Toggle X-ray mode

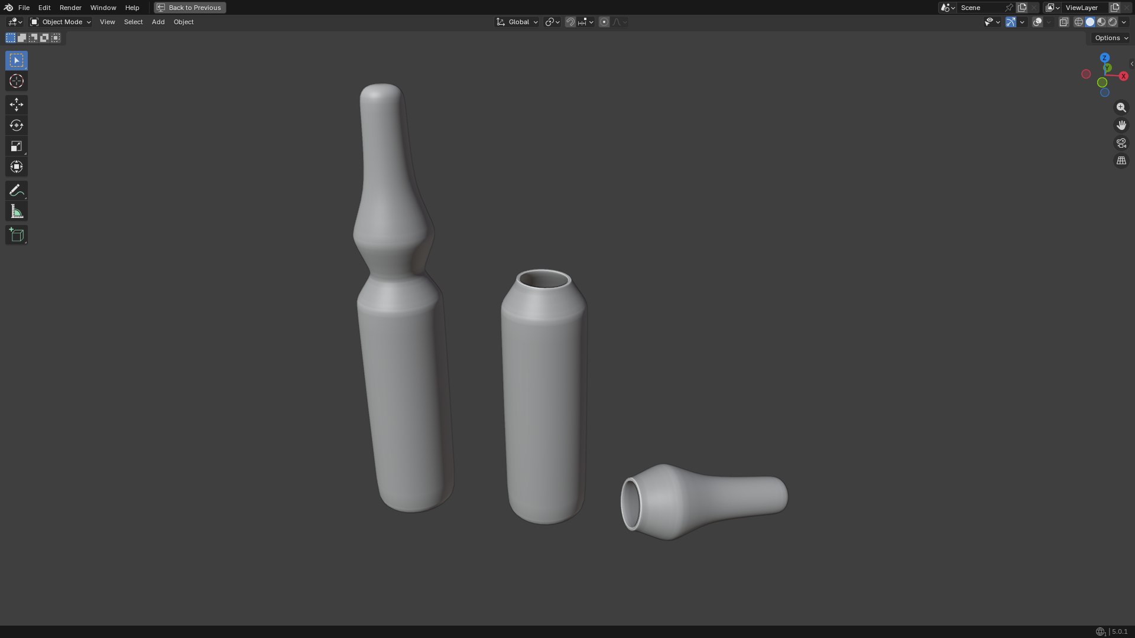pyautogui.click(x=1063, y=22)
